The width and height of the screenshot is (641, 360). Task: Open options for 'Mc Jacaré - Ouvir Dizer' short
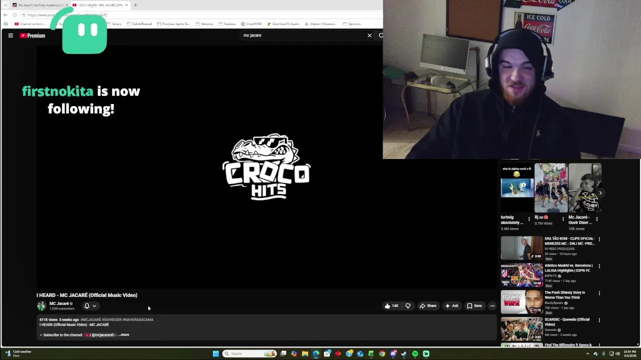tap(597, 219)
